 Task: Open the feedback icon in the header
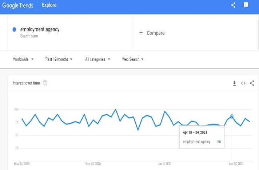point(246,5)
